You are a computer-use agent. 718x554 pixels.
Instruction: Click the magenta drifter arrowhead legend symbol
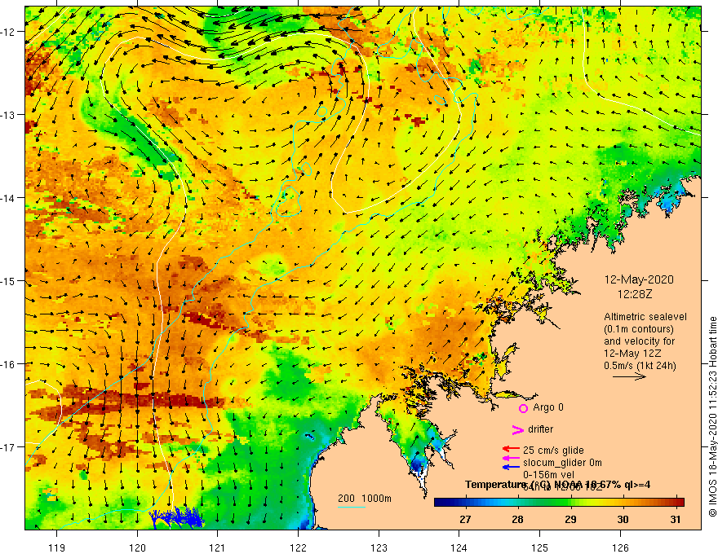coord(518,429)
